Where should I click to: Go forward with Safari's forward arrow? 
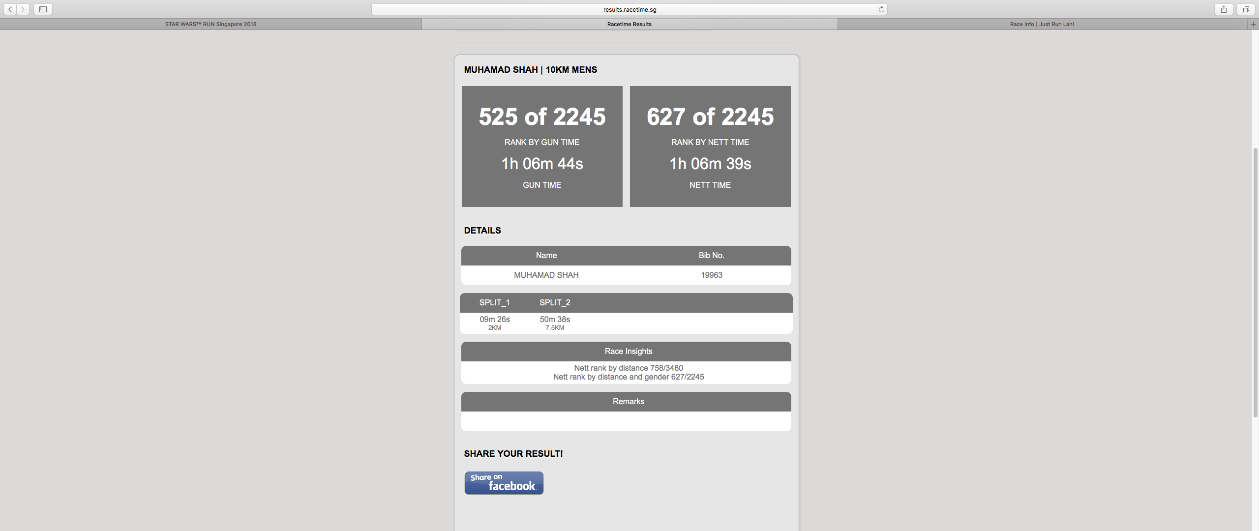23,9
